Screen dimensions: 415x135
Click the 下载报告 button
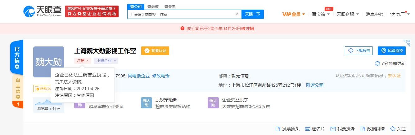click(359, 51)
